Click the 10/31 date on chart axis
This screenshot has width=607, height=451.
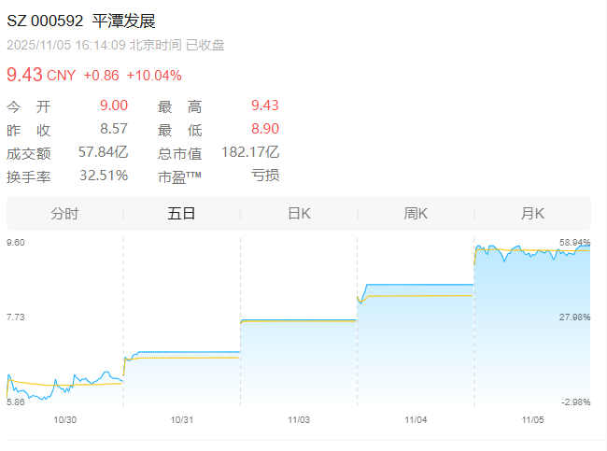coord(181,420)
